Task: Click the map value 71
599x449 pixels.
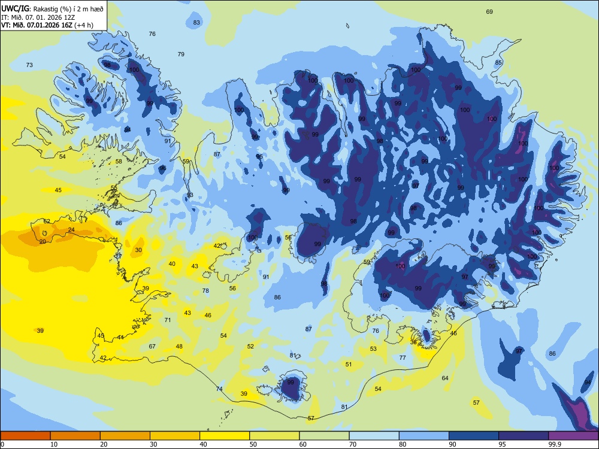Action: (168, 320)
